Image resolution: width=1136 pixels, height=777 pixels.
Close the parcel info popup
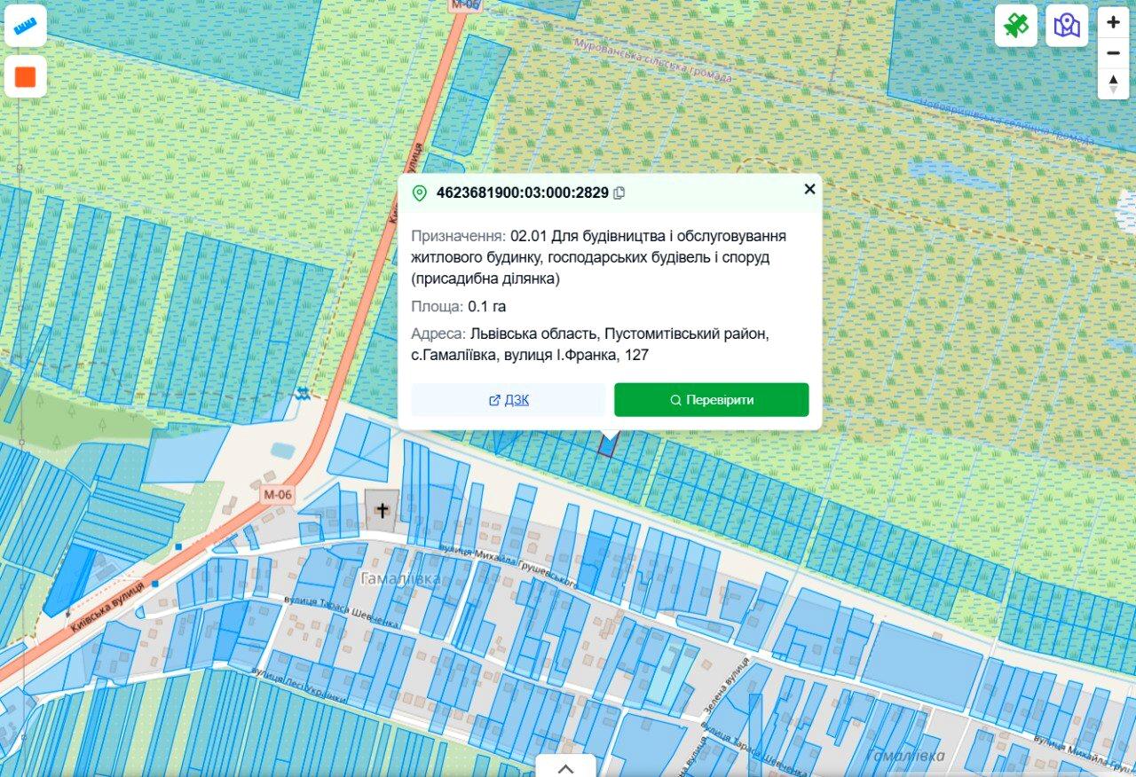tap(809, 189)
